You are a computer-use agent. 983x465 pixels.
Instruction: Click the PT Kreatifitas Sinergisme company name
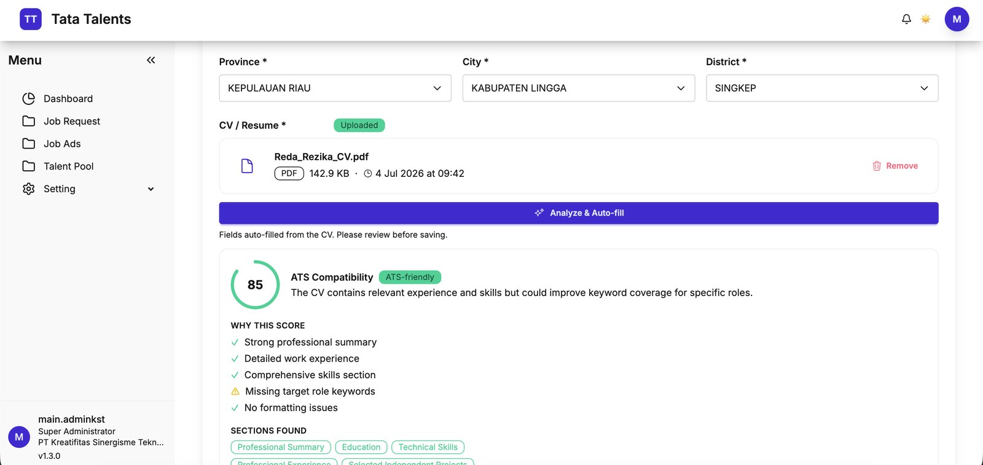point(101,442)
